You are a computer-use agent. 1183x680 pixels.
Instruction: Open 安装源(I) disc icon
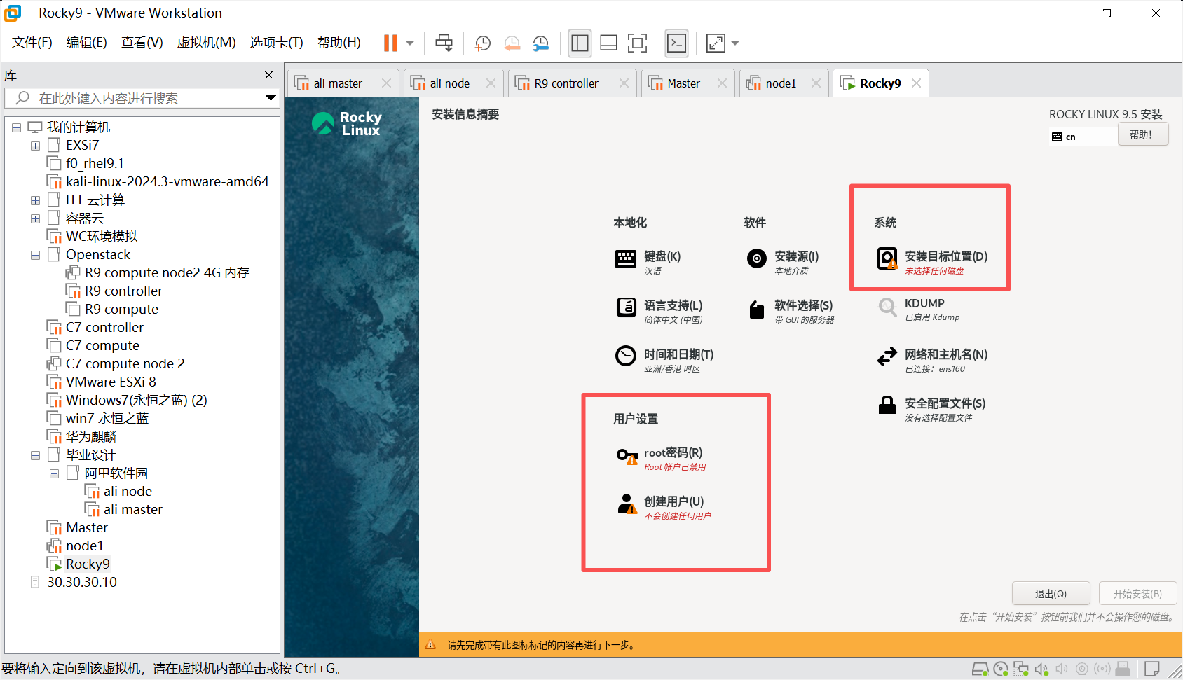(756, 259)
